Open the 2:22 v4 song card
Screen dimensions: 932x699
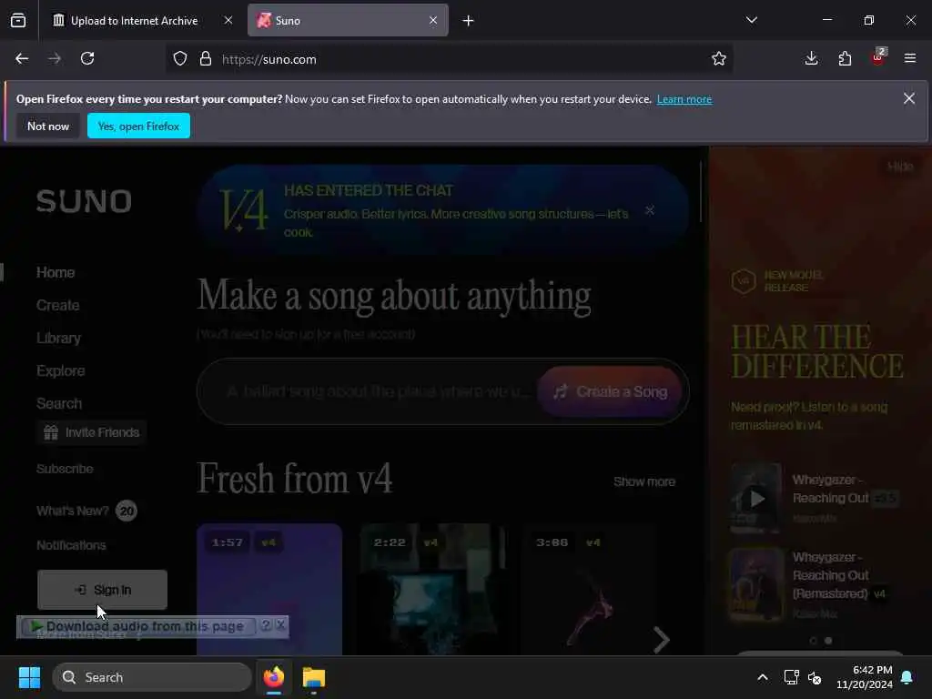[432, 590]
